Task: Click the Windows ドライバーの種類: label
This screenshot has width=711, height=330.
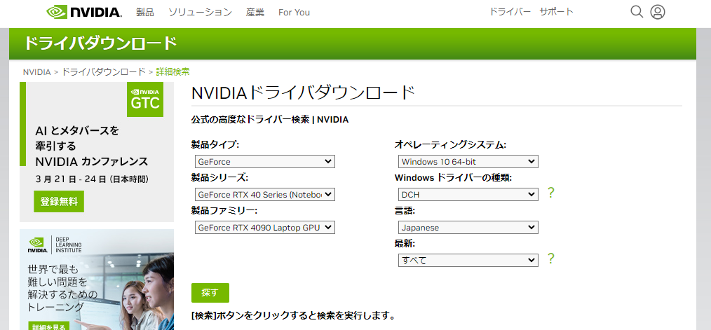Action: pyautogui.click(x=453, y=178)
